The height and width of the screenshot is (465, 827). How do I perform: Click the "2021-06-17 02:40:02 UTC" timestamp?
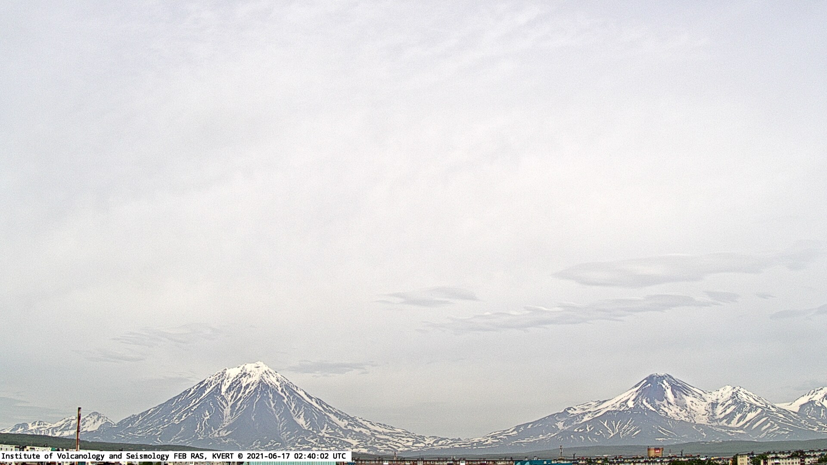click(x=296, y=456)
